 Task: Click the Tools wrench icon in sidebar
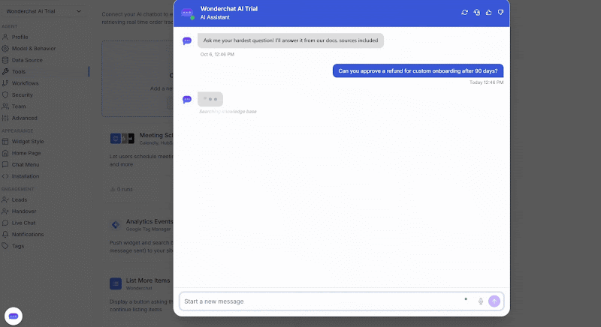click(5, 71)
